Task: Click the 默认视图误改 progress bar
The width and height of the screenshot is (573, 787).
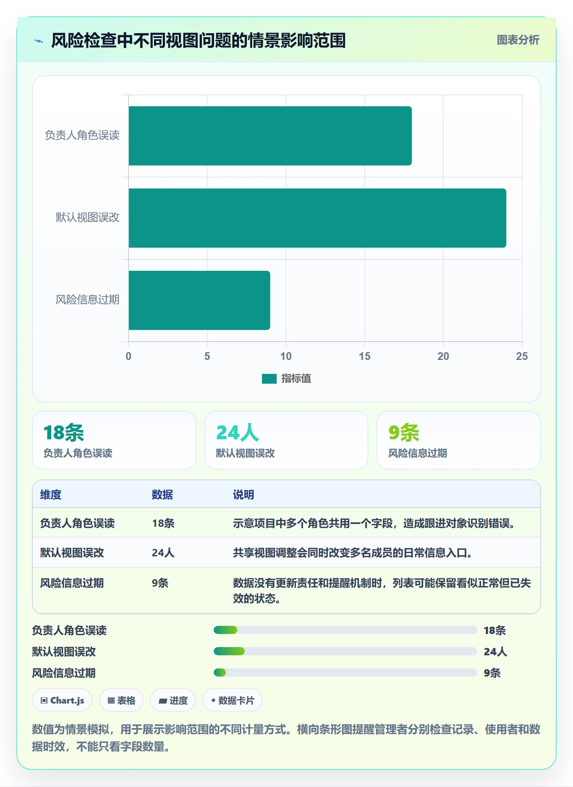Action: click(x=345, y=651)
